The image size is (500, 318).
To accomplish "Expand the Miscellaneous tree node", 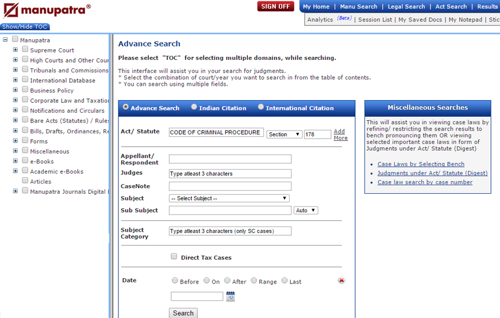I will (16, 151).
